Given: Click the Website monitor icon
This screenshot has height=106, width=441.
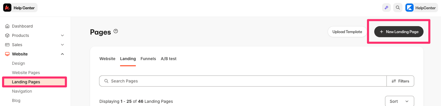Looking at the screenshot, I should (7, 54).
